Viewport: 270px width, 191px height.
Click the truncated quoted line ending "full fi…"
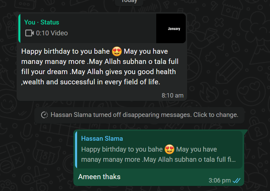[158, 159]
